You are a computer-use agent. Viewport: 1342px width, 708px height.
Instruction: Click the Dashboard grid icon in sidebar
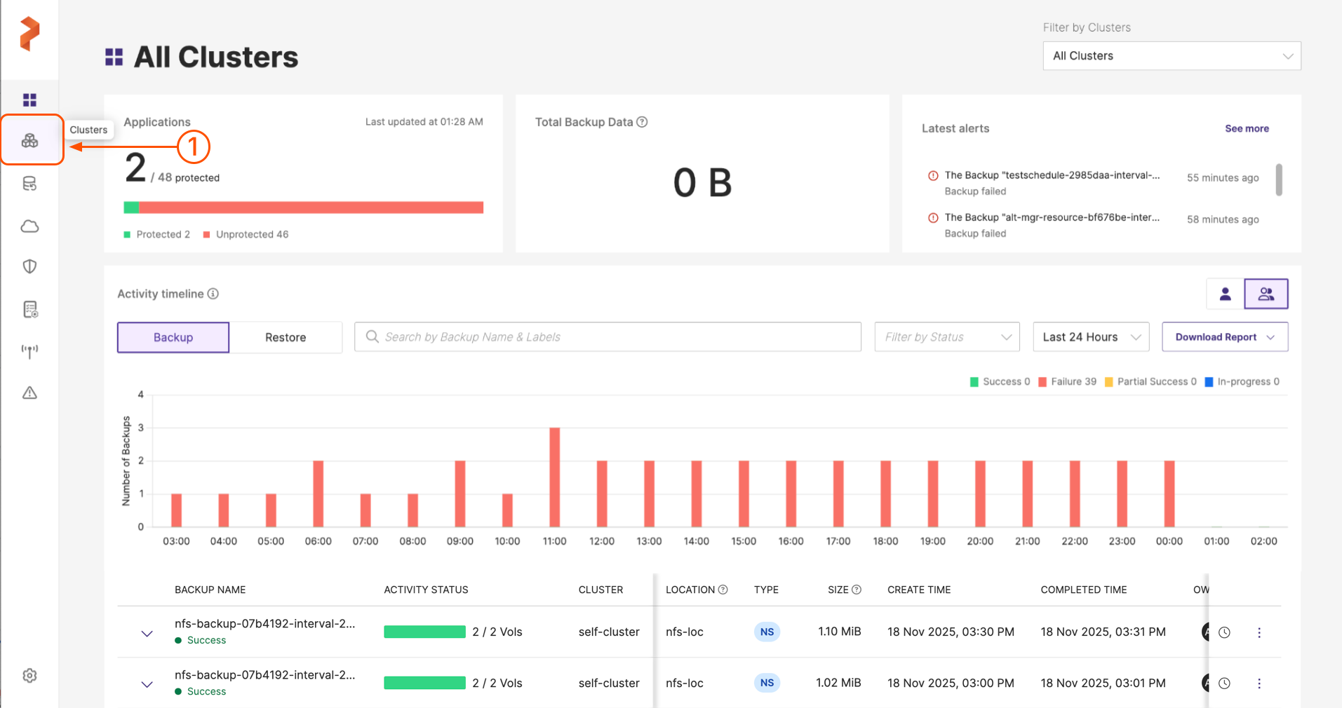tap(30, 100)
